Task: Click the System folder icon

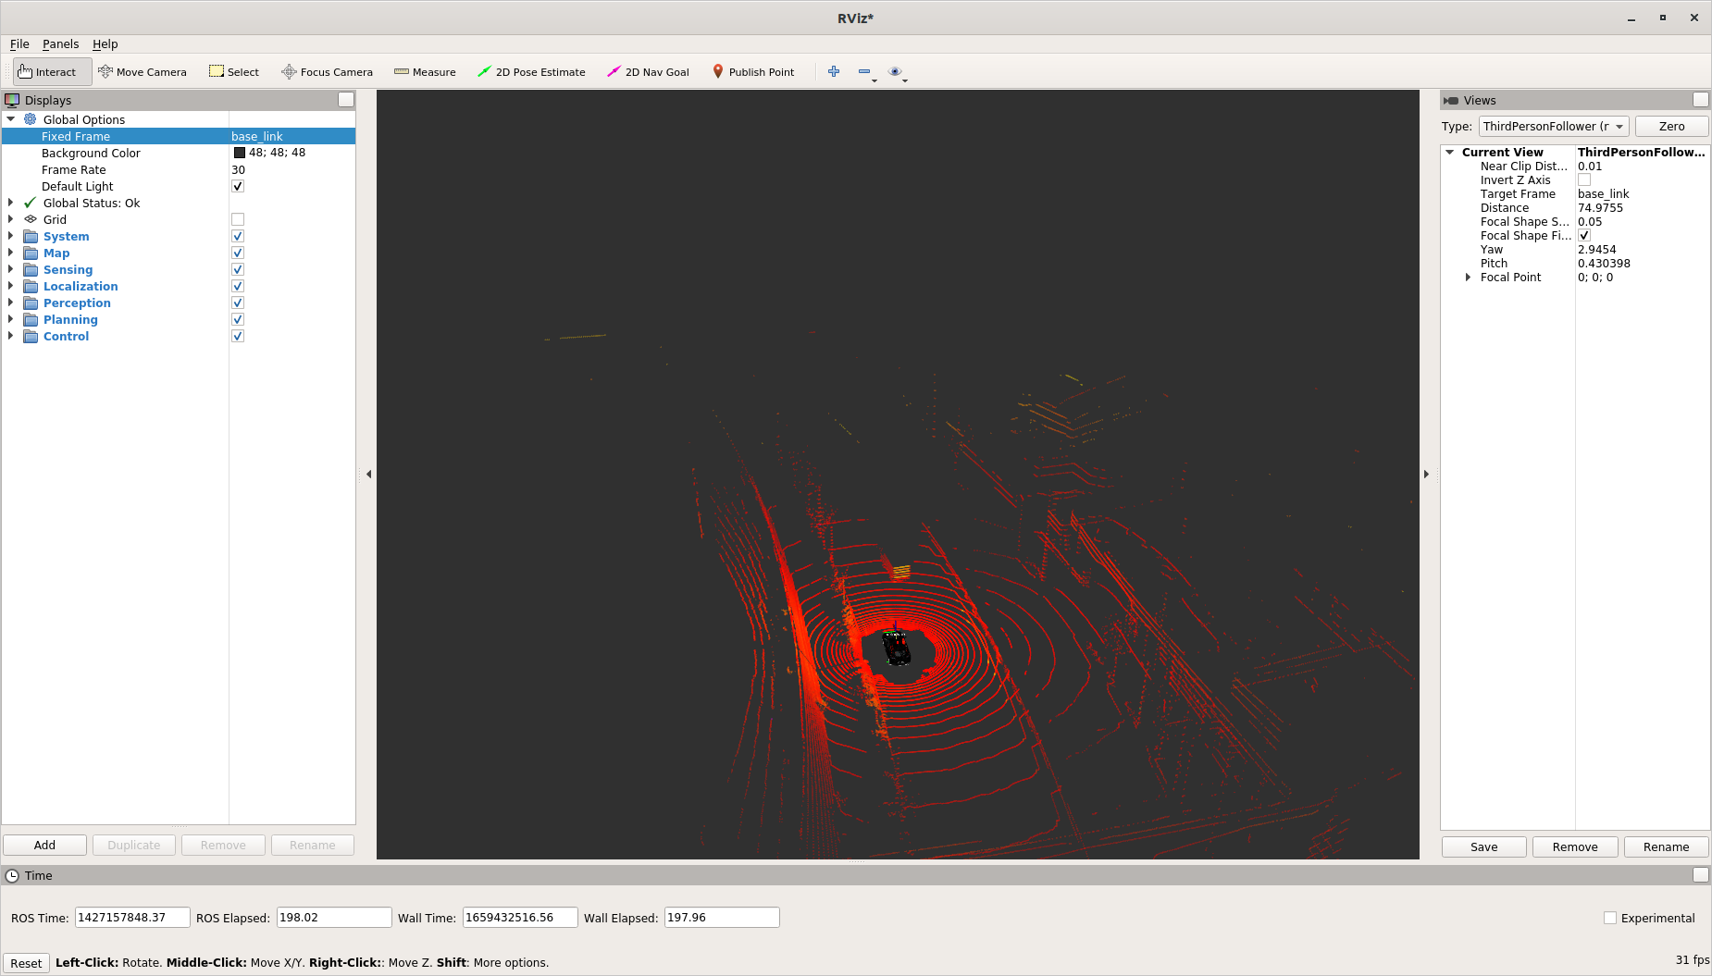Action: point(31,236)
